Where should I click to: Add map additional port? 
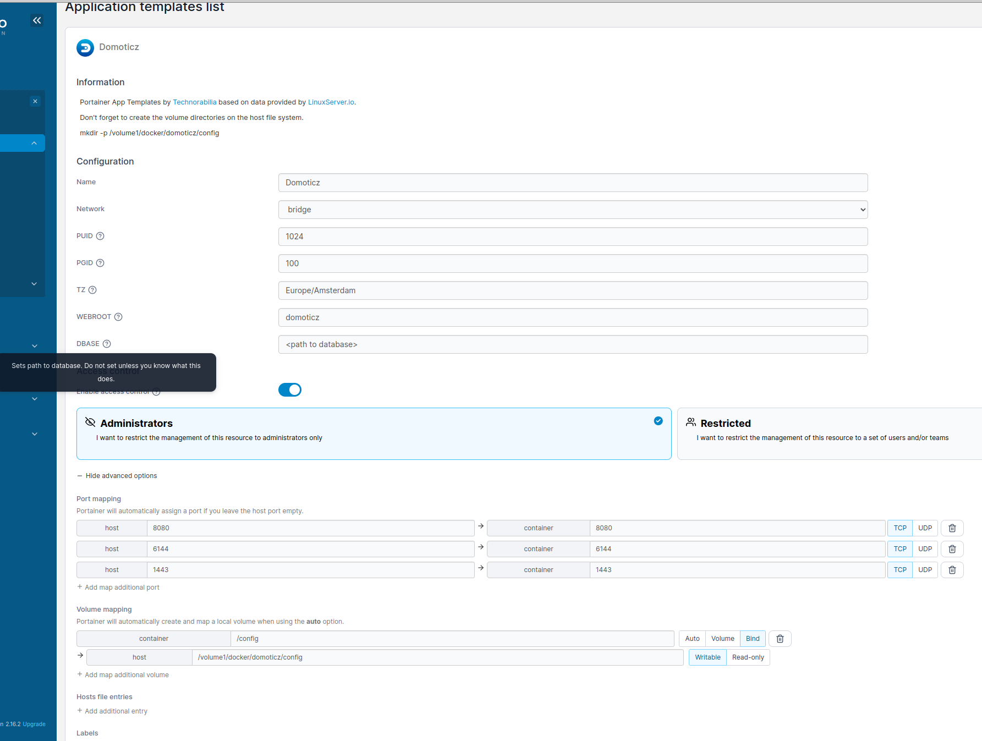click(118, 588)
